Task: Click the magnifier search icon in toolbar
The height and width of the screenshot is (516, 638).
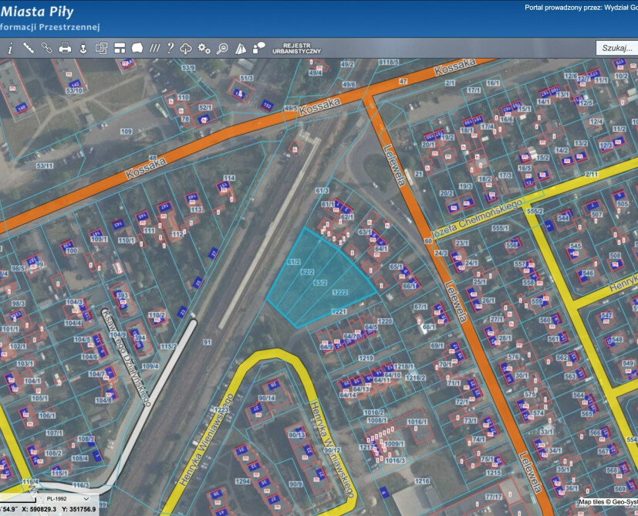Action: tap(222, 48)
